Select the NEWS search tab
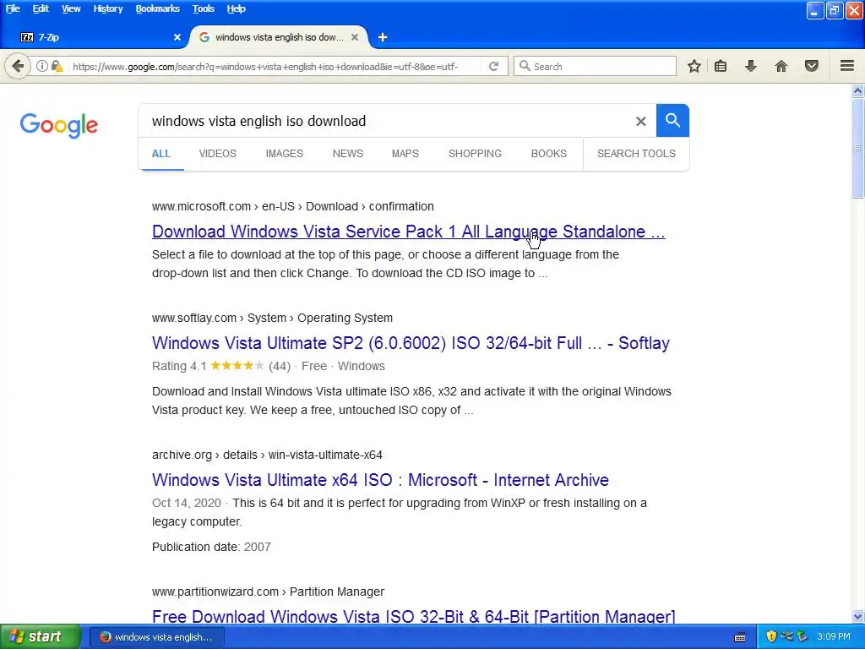The image size is (865, 649). (347, 154)
